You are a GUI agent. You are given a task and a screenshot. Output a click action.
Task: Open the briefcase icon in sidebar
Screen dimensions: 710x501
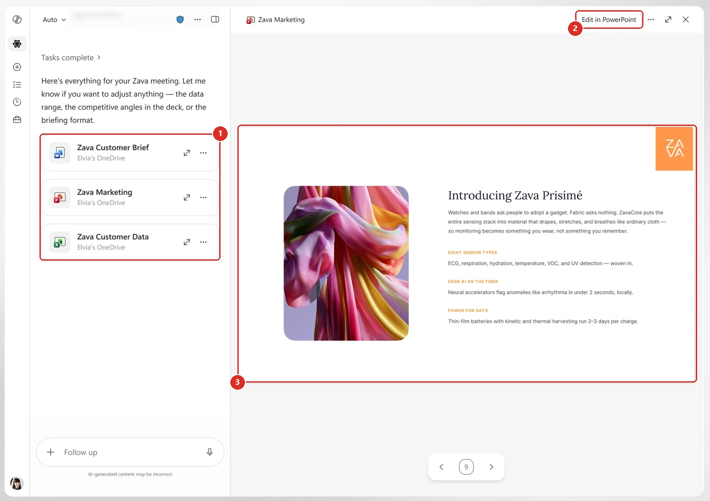(17, 120)
